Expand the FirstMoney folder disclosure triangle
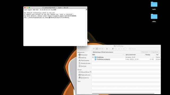 (93, 57)
